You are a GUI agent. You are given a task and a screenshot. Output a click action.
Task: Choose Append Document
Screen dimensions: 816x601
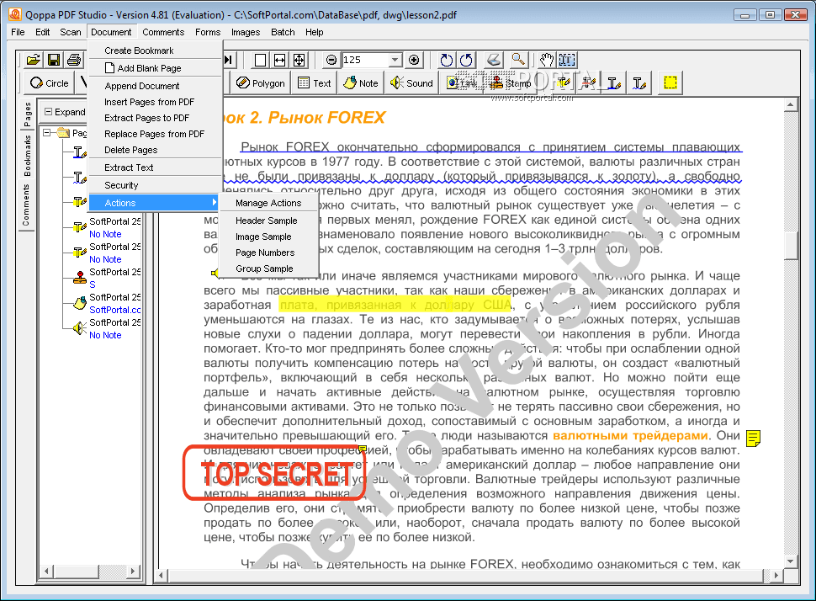[x=156, y=86]
